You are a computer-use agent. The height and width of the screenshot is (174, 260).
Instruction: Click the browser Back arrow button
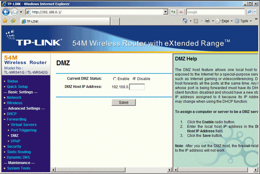click(x=6, y=12)
